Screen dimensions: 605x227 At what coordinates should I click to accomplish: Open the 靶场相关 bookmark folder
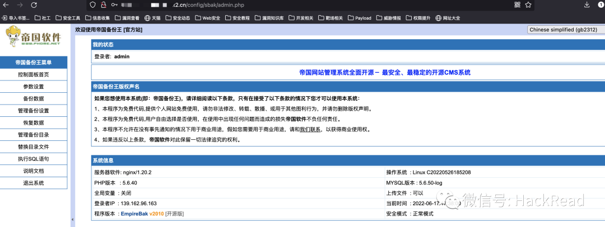point(331,18)
